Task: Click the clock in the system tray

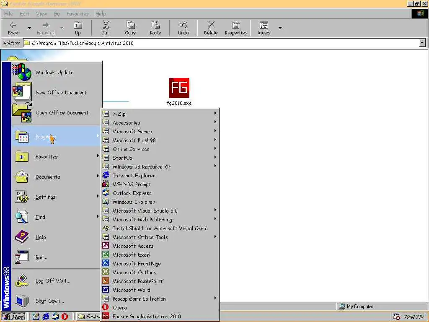Action: 413,317
